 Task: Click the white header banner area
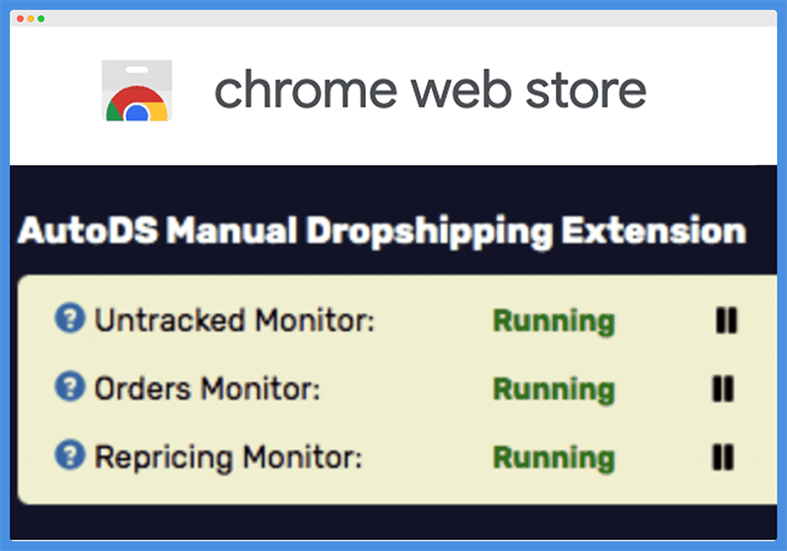(x=393, y=95)
